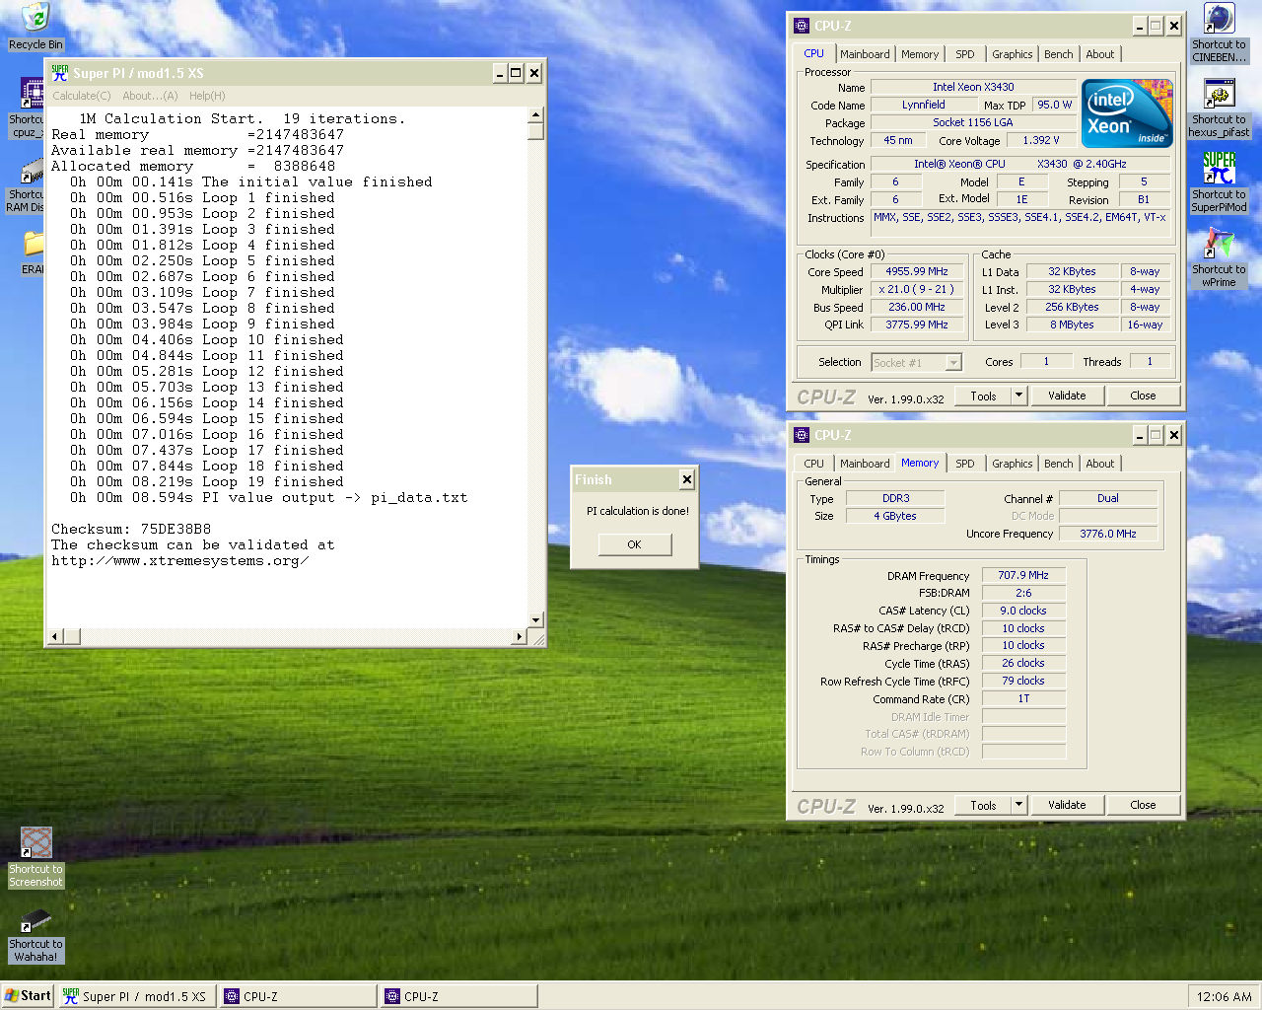Click Close button in lower CPU-Z window

tap(1143, 805)
